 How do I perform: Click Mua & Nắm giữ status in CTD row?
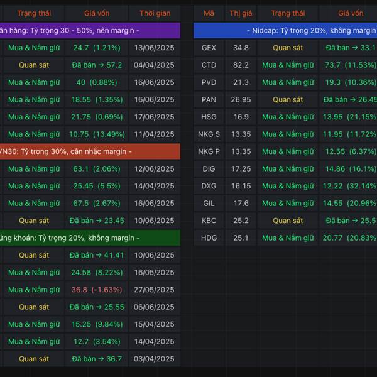[288, 65]
